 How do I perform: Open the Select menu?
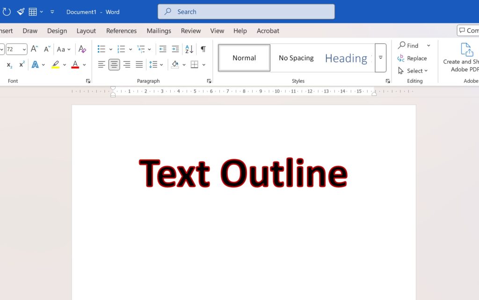click(413, 71)
